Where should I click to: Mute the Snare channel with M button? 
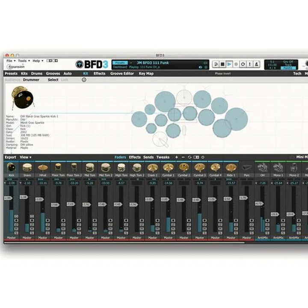pos(32,228)
